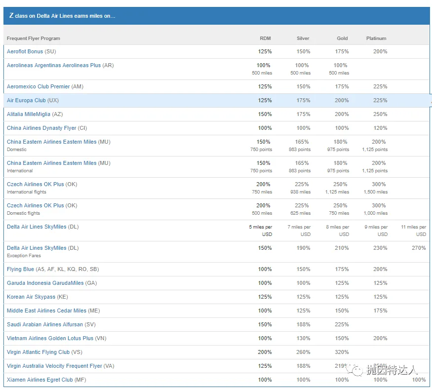
Task: Select the Korean Air Skypass link
Action: (x=31, y=297)
